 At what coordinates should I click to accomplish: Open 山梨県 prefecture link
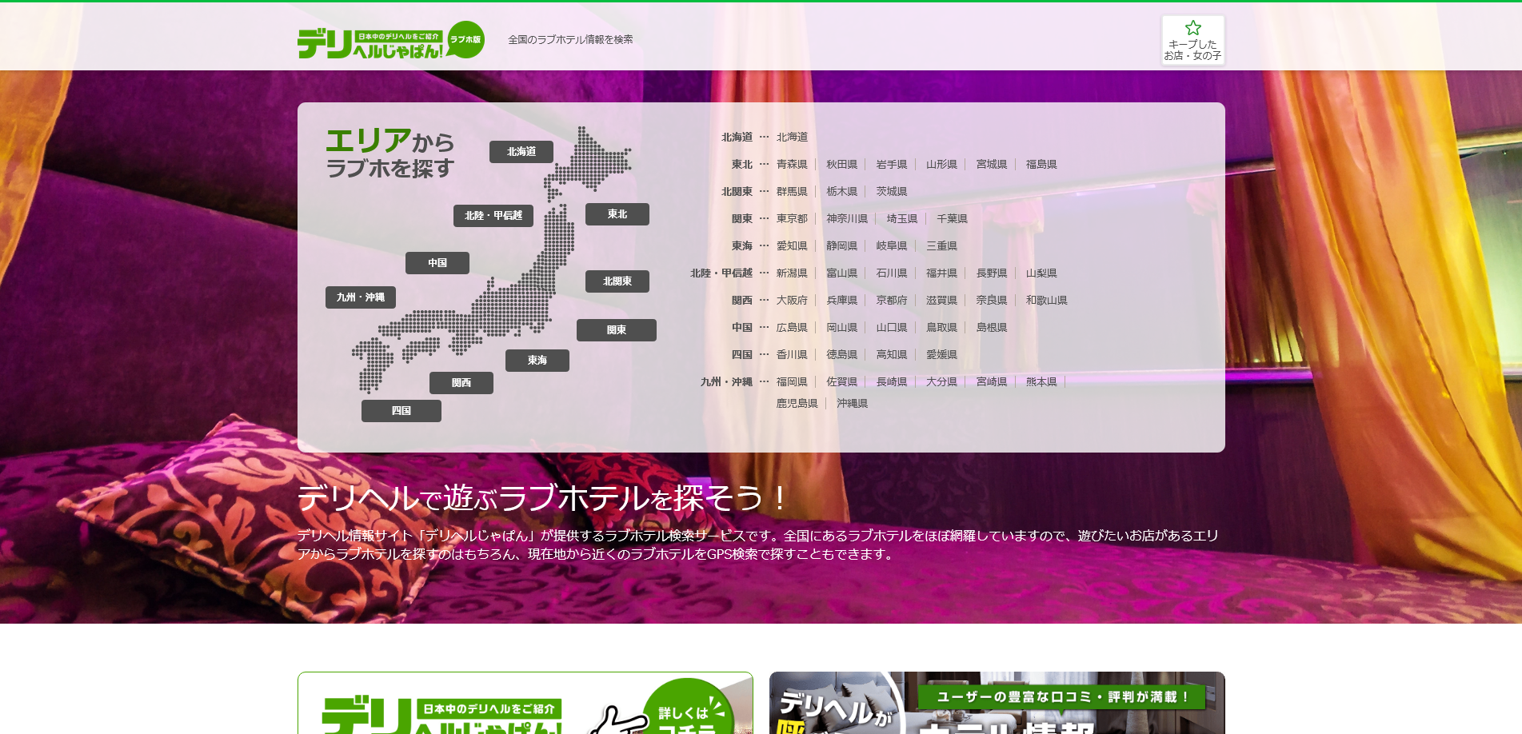tap(1041, 273)
